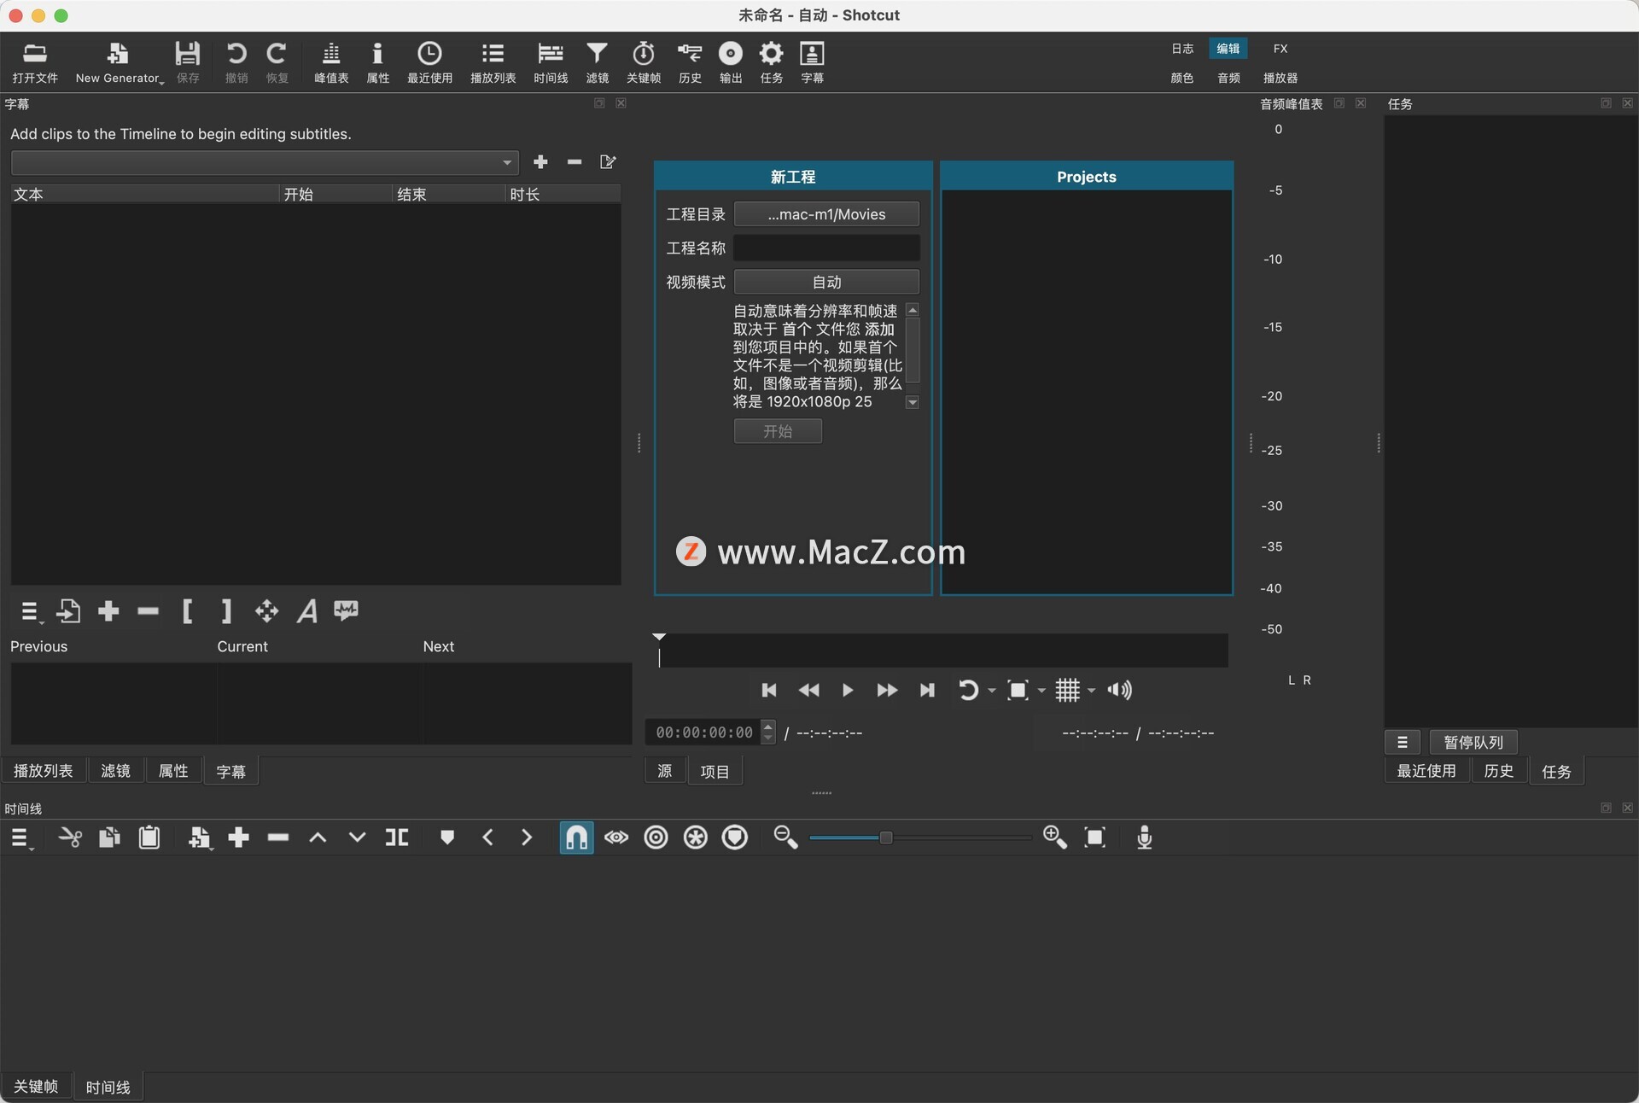Edit the subtitle track with pencil icon
This screenshot has width=1639, height=1103.
click(608, 162)
